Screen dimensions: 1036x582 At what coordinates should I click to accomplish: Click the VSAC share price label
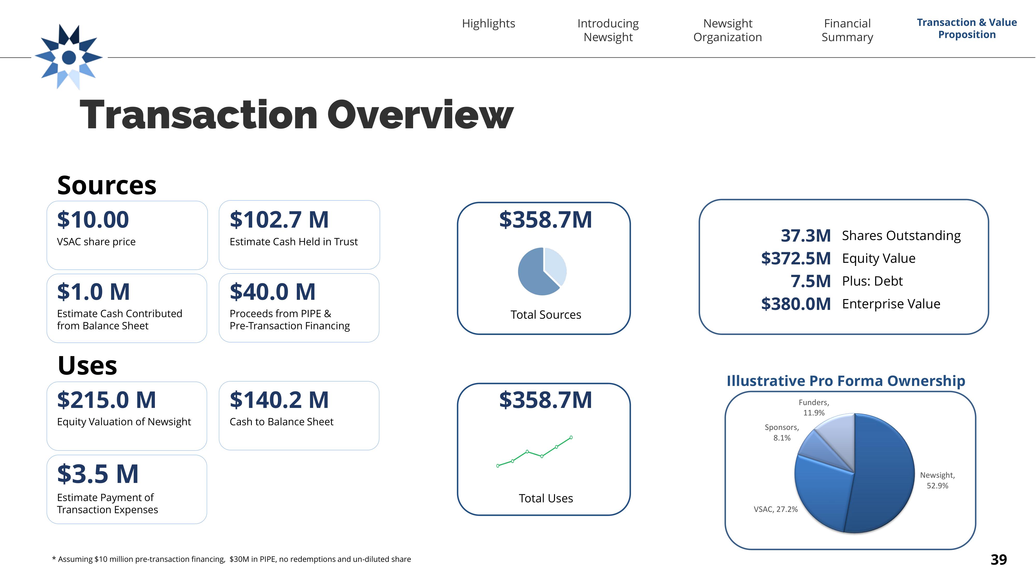96,242
